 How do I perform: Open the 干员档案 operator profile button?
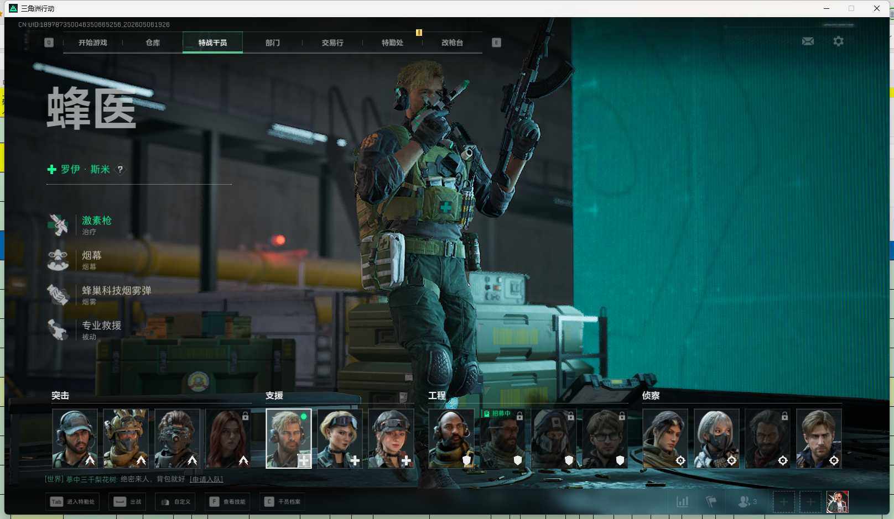(x=282, y=502)
